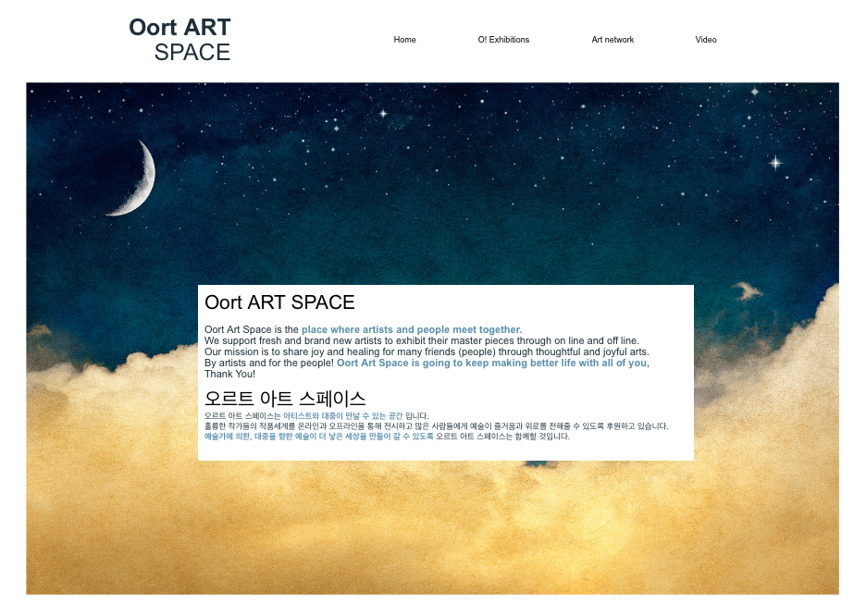Click highlighted 'place where artists and people meet together'
The width and height of the screenshot is (866, 604).
click(411, 329)
